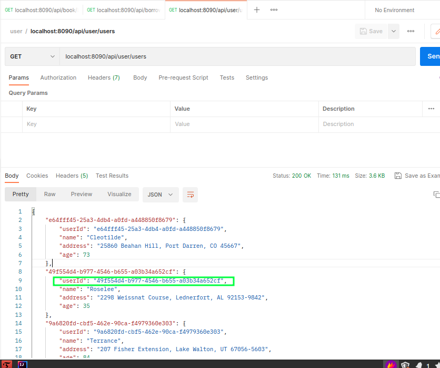Click the address line with Lednerfort, AL
Image resolution: width=440 pixels, height=368 pixels.
164,298
